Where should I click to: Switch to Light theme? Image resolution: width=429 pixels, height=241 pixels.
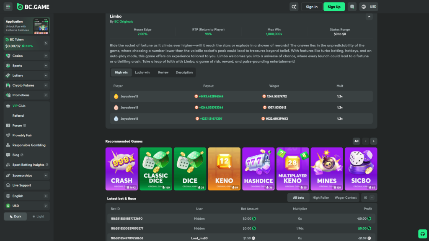(38, 216)
